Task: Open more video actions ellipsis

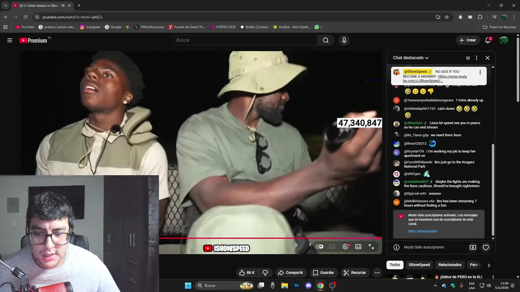Action: [377, 273]
